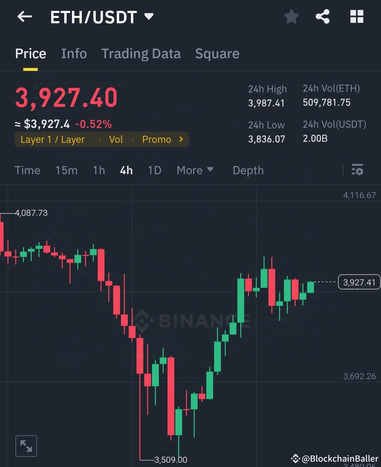381x467 pixels.
Task: Open the Square tab
Action: tap(217, 54)
